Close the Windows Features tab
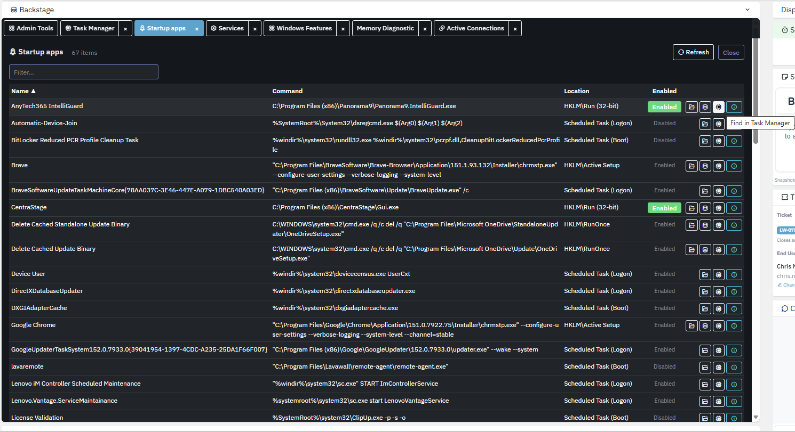The image size is (795, 432). [343, 29]
